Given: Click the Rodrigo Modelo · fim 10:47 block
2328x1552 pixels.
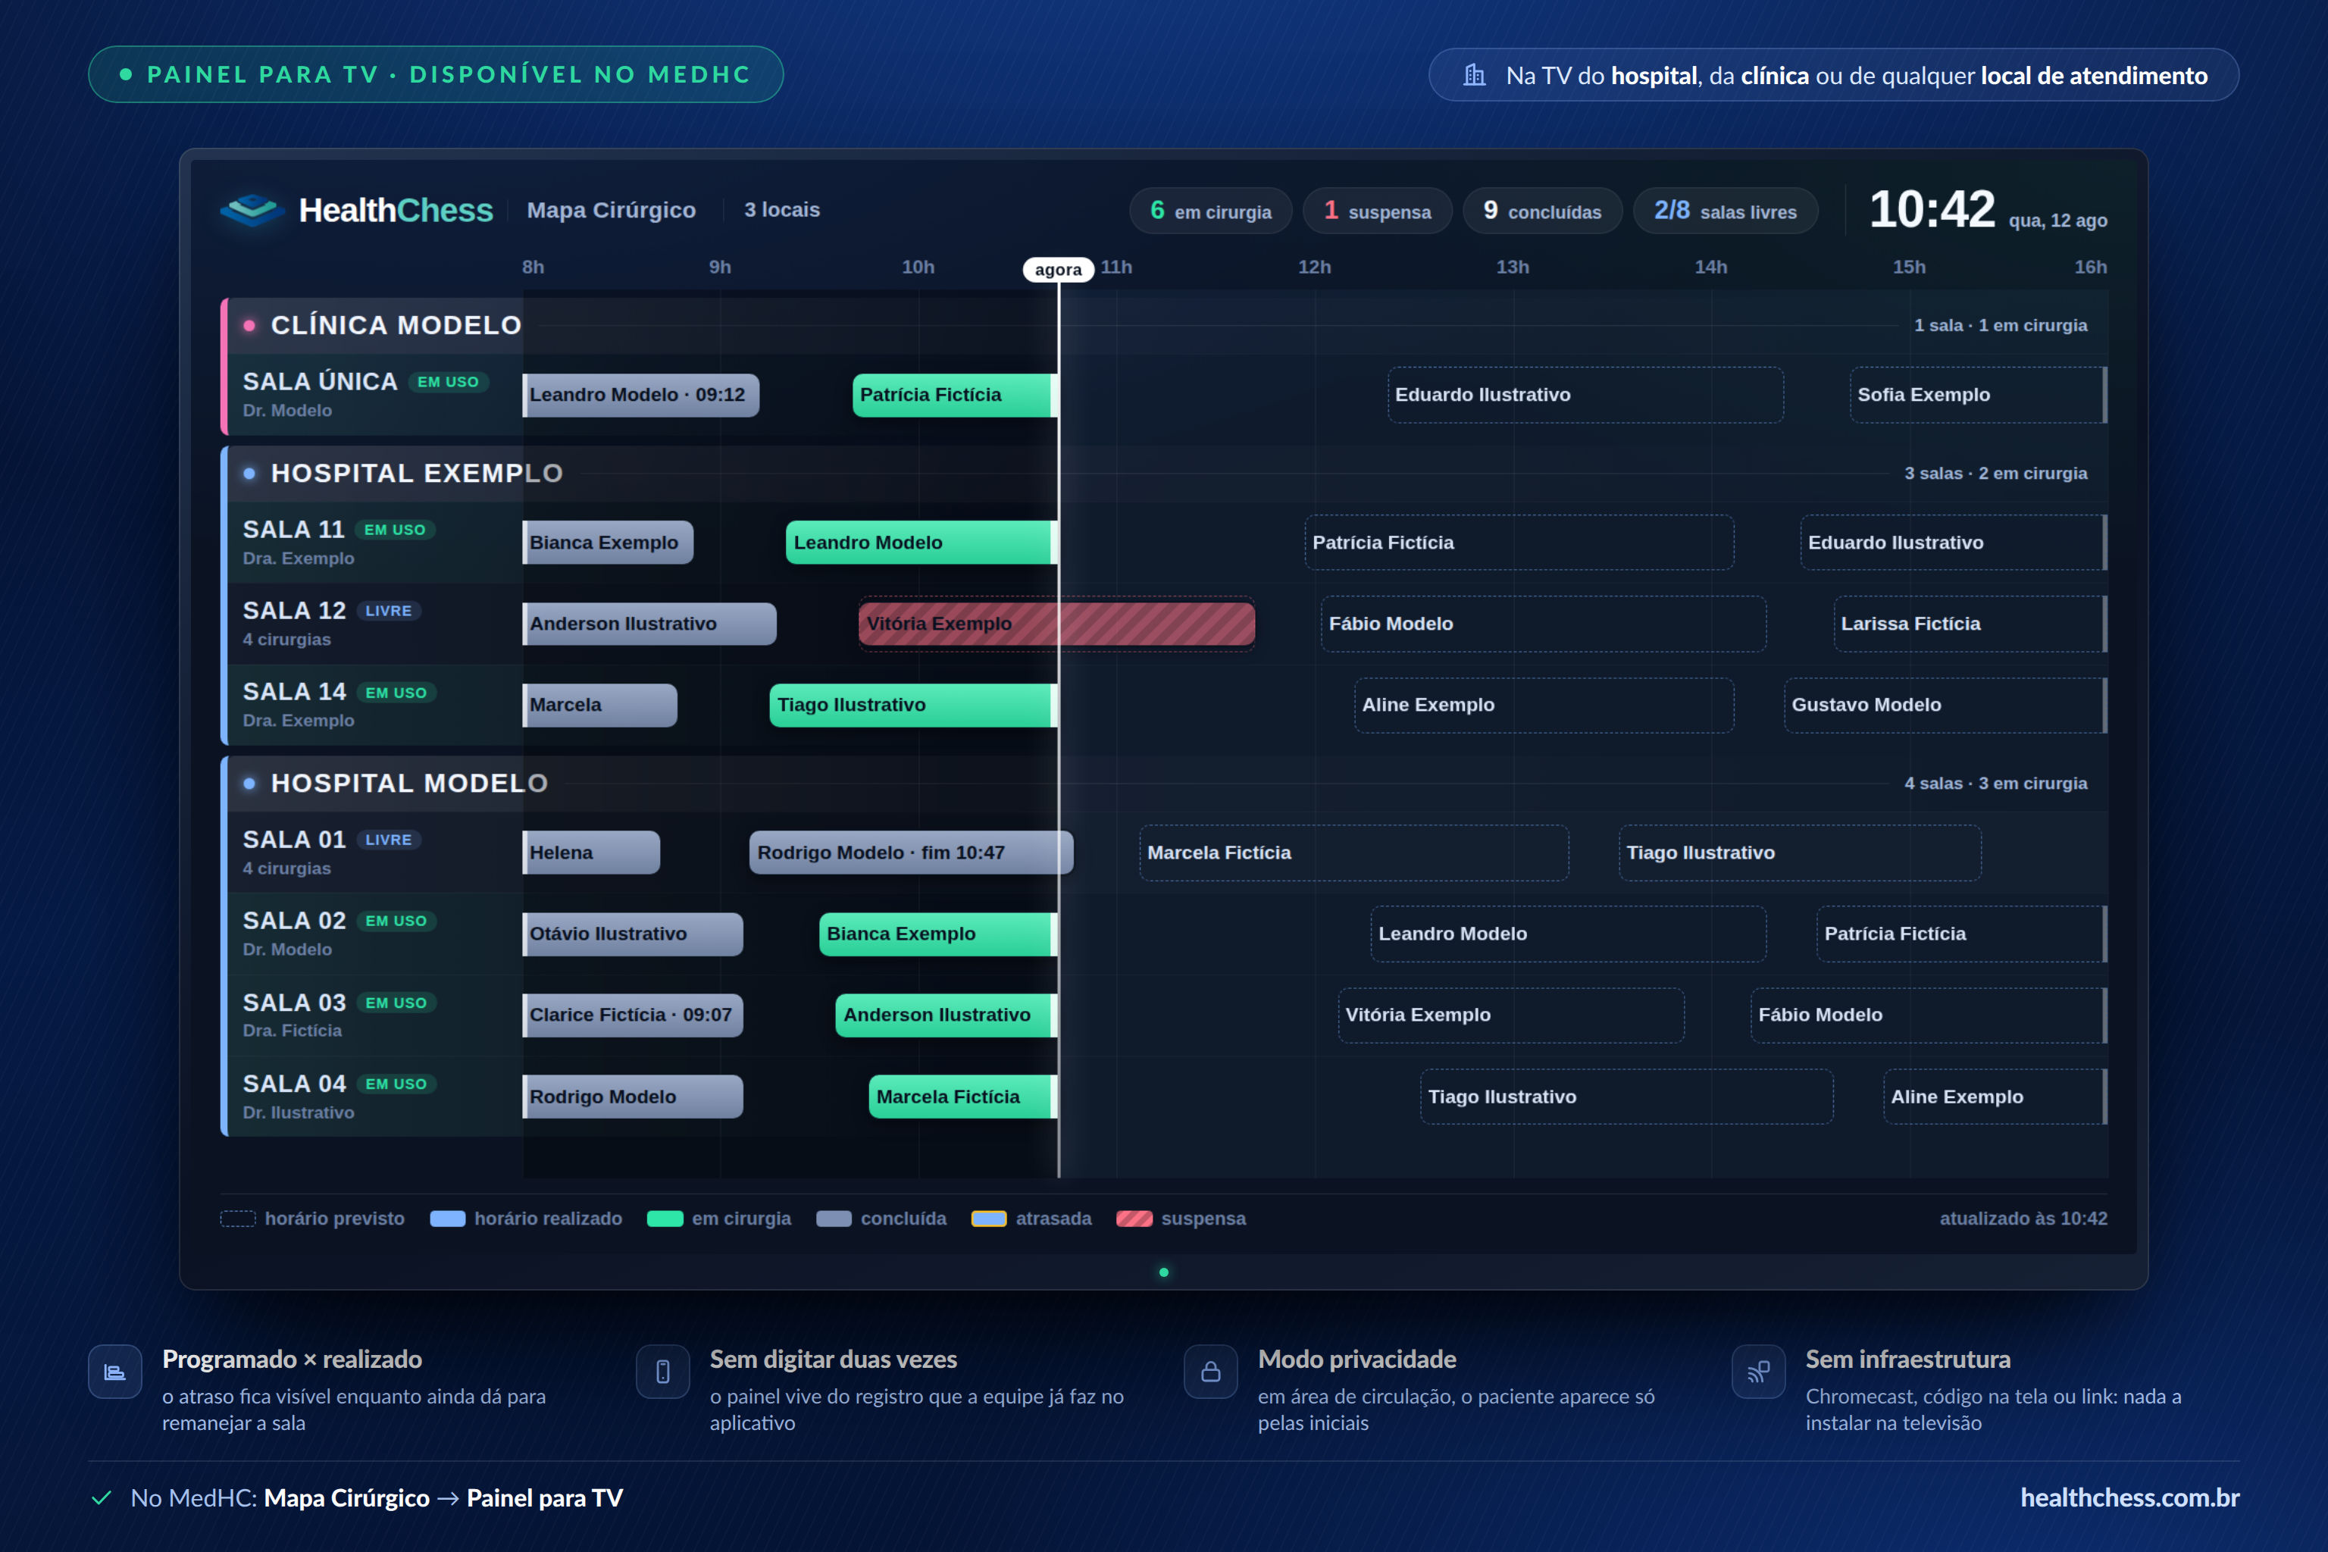Looking at the screenshot, I should [x=912, y=853].
